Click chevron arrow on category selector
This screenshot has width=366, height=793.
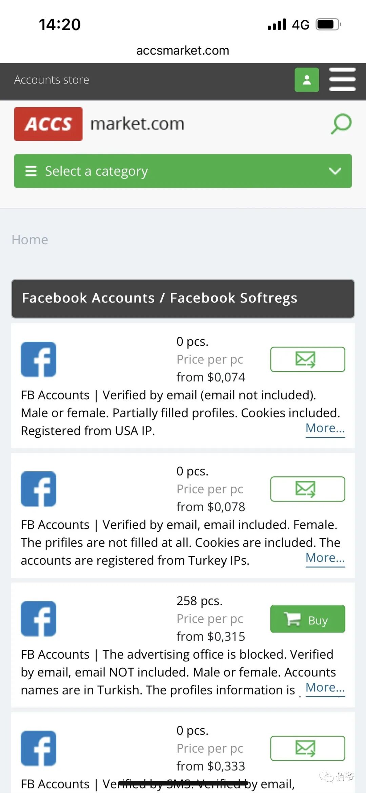(335, 171)
